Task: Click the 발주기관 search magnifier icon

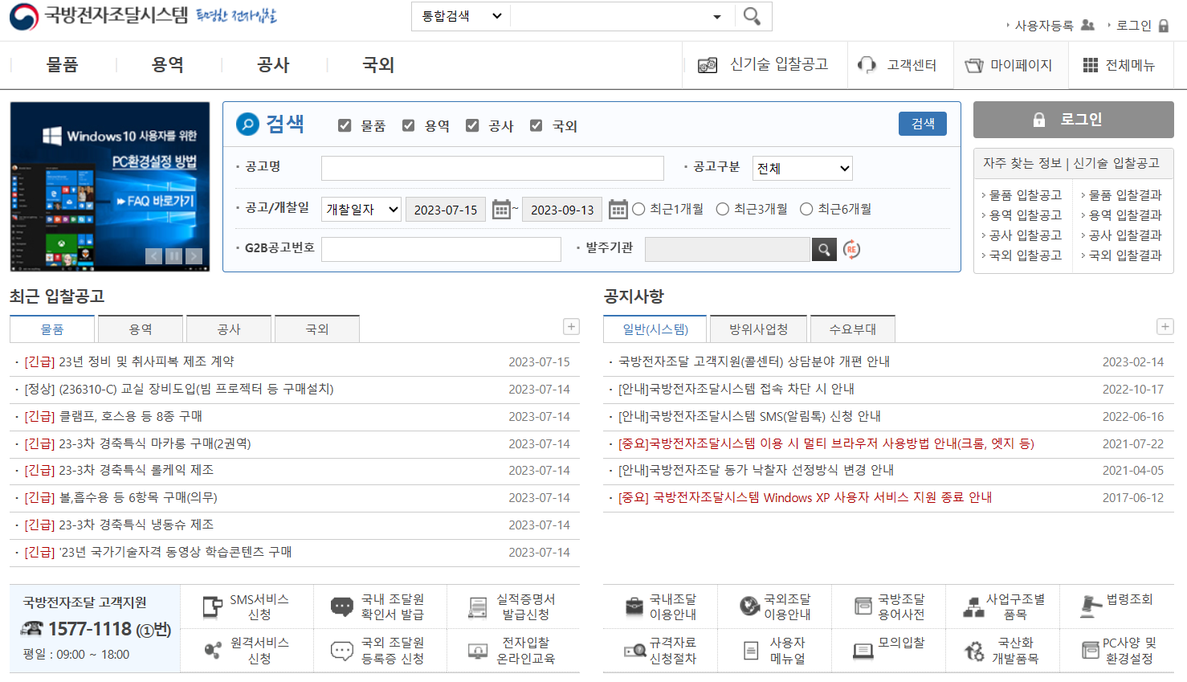Action: 824,249
